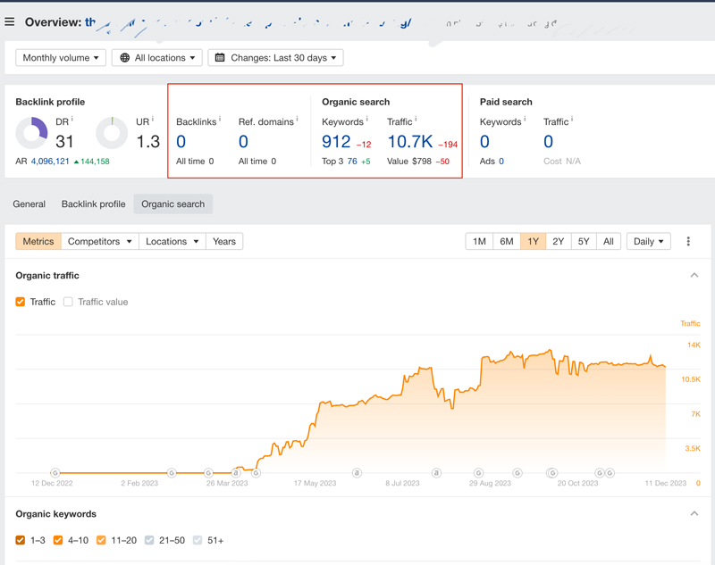Image resolution: width=715 pixels, height=565 pixels.
Task: Open AR value 4,096,121 link
Action: click(x=50, y=162)
